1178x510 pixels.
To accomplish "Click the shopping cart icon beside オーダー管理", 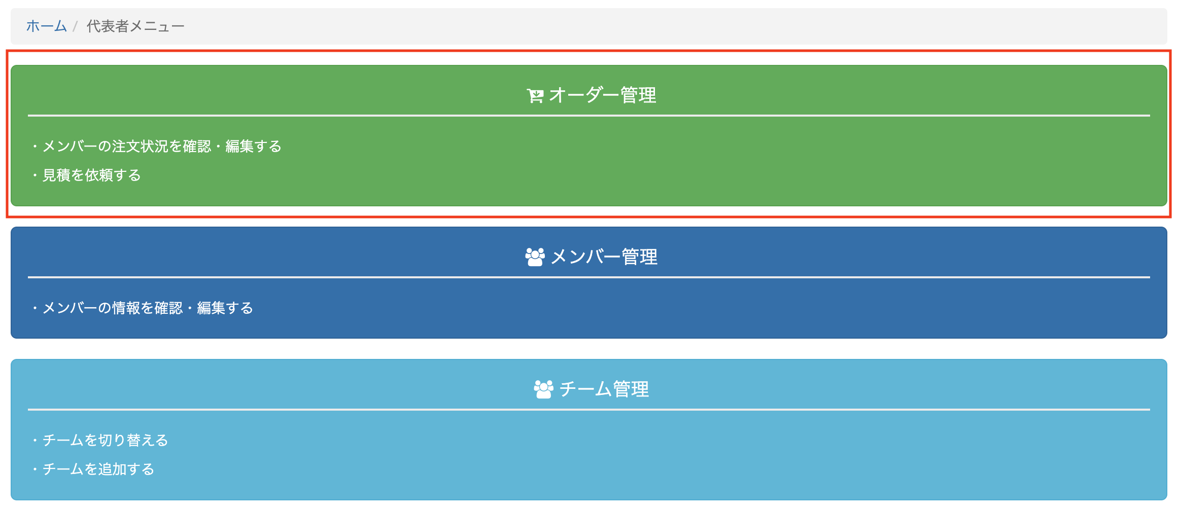I will [x=535, y=95].
